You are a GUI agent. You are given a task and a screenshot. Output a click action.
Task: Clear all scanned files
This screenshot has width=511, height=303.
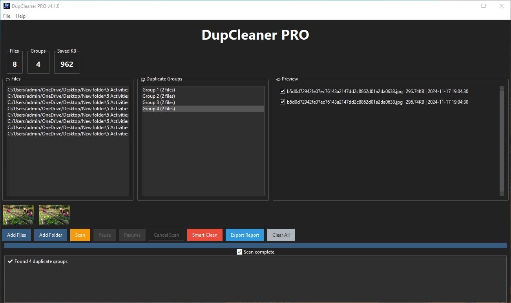point(281,235)
